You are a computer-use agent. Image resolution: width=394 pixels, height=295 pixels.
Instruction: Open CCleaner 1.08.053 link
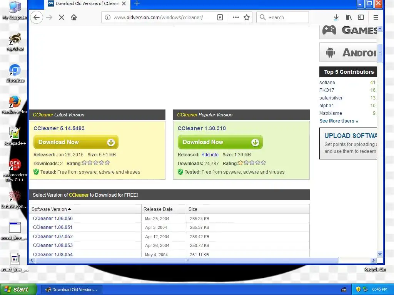[53, 245]
